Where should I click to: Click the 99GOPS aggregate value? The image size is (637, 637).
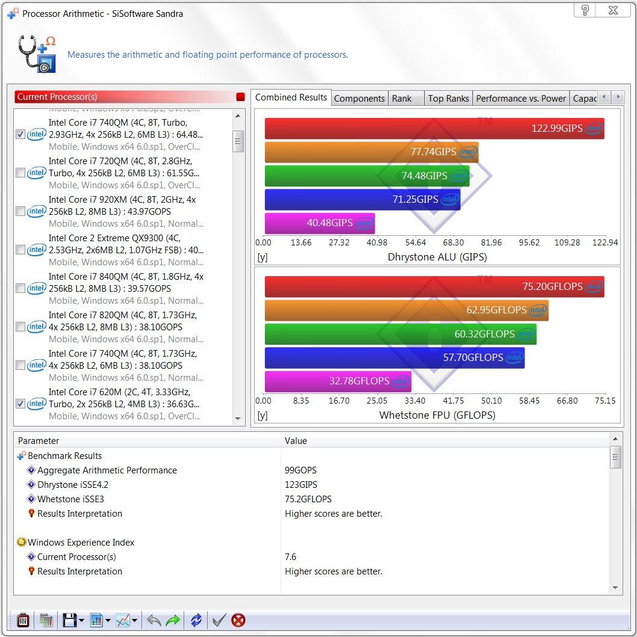[300, 470]
